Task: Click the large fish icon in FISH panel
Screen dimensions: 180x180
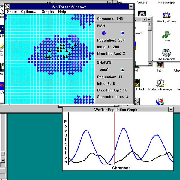Action: [x=104, y=33]
